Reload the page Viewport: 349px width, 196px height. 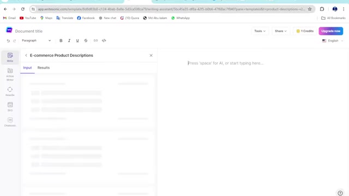pos(23,9)
